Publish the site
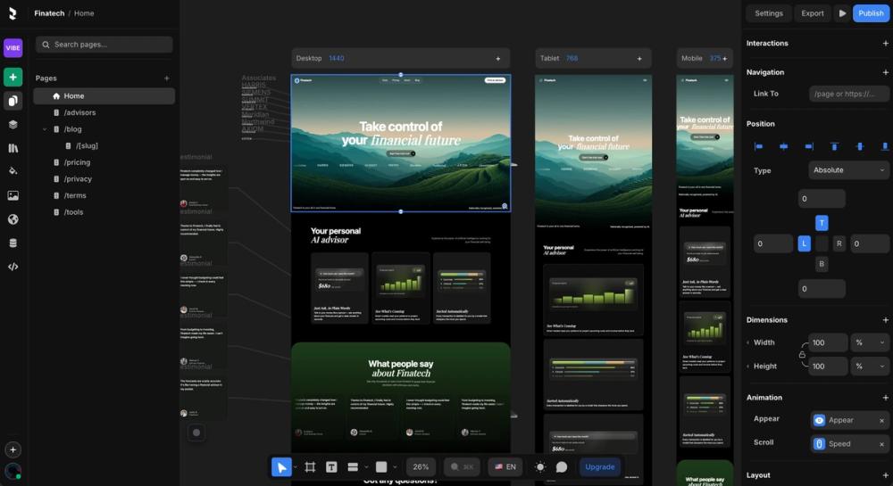Screen dimensions: 893x486 tap(871, 13)
